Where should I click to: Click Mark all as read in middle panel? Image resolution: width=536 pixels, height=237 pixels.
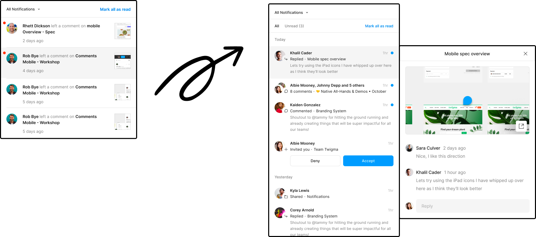[x=379, y=26]
